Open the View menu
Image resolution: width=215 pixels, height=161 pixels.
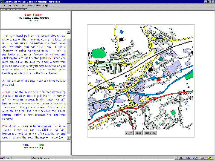pyautogui.click(x=16, y=6)
